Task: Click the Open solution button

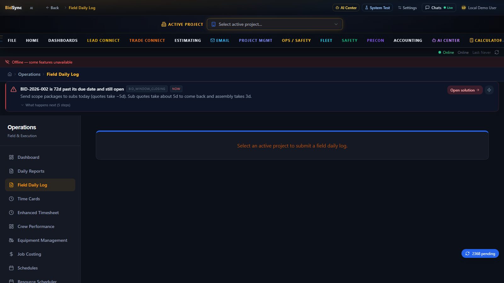Action: click(465, 90)
